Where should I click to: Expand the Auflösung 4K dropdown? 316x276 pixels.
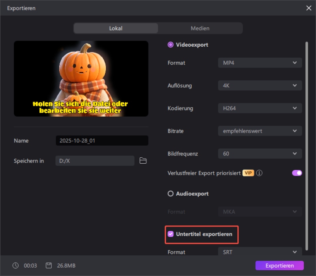coord(260,85)
